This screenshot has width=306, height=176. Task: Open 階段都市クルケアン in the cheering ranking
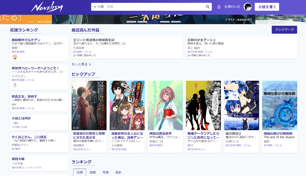tap(26, 40)
